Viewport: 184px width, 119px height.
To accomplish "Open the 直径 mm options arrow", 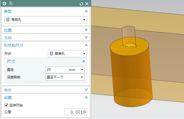I will point(82,70).
